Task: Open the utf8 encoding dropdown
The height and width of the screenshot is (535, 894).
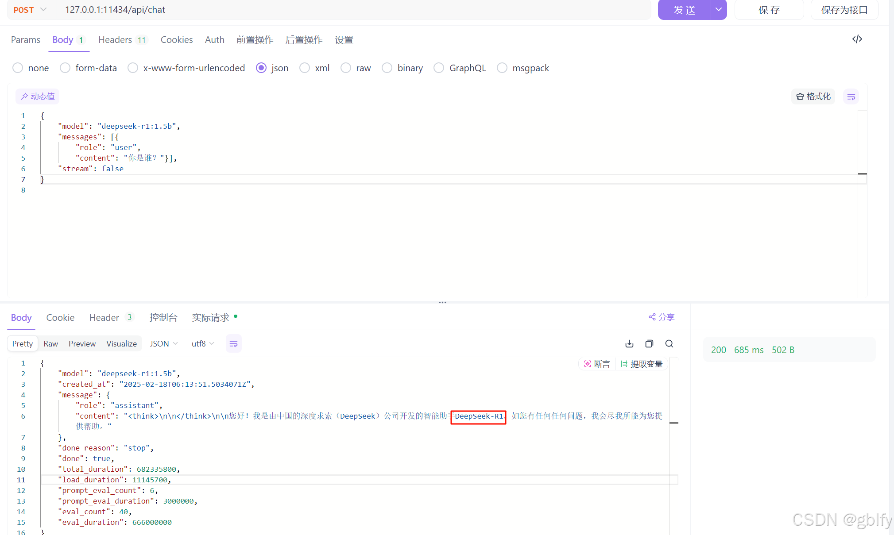Action: (x=203, y=344)
